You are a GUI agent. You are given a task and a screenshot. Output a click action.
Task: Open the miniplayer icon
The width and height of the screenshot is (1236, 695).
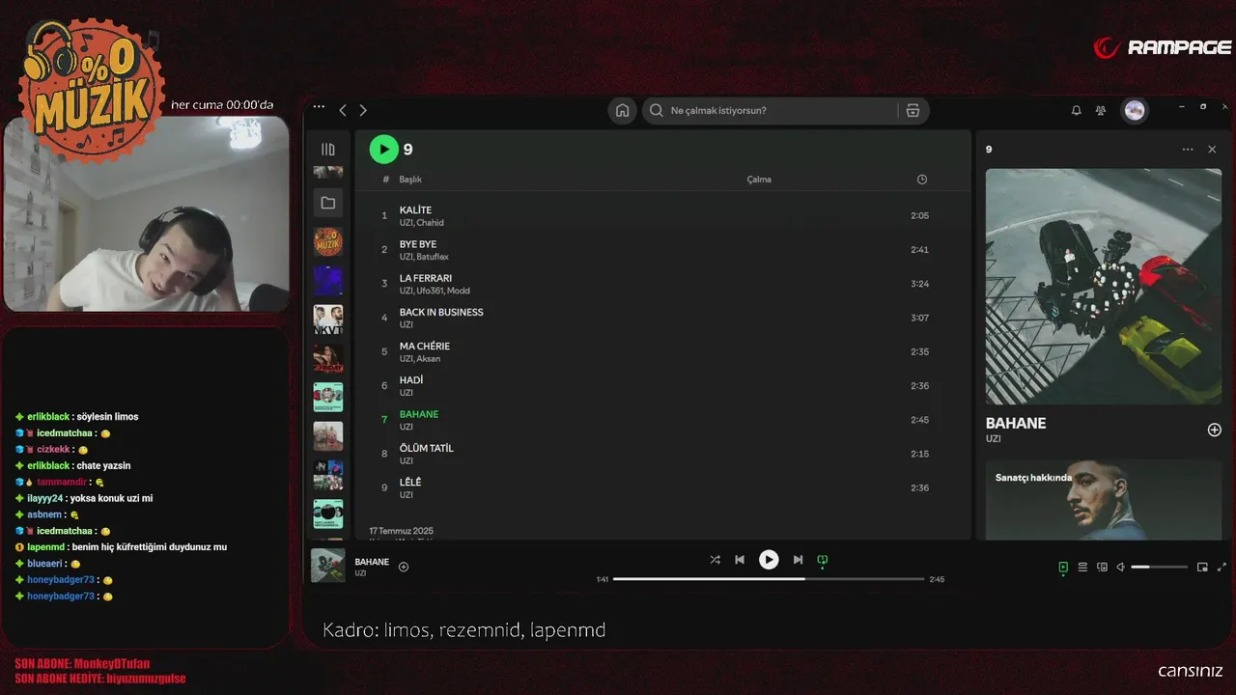pyautogui.click(x=1202, y=568)
